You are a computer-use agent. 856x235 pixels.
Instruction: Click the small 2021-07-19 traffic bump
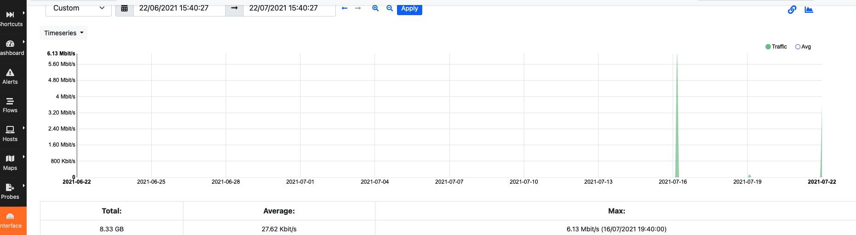[x=749, y=176]
